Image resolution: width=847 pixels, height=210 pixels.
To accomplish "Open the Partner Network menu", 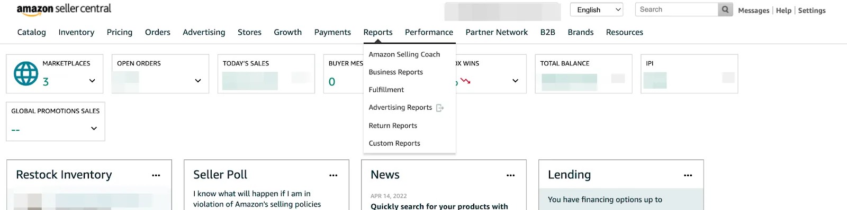I will [497, 32].
